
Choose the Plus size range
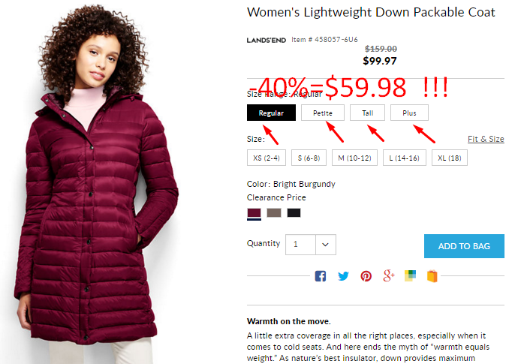[409, 113]
